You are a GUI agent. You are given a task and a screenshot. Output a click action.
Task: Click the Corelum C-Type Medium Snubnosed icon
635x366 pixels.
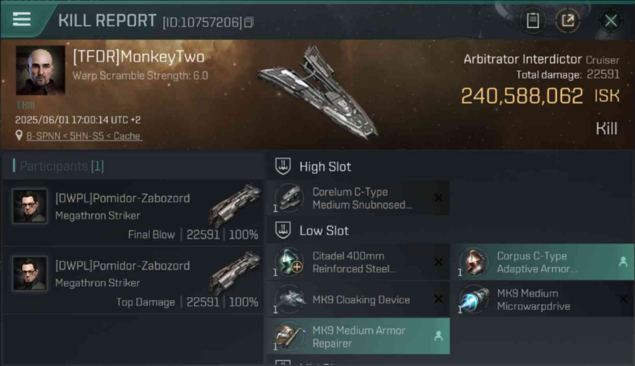[289, 198]
